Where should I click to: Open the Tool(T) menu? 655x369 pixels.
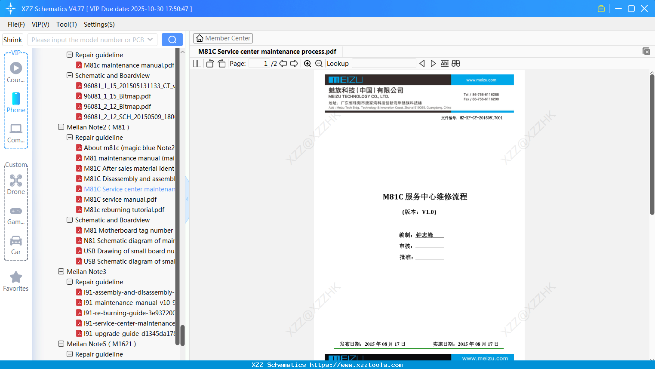(66, 25)
